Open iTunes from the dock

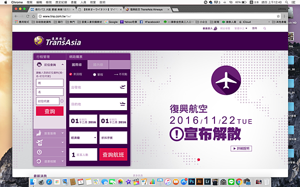168,182
